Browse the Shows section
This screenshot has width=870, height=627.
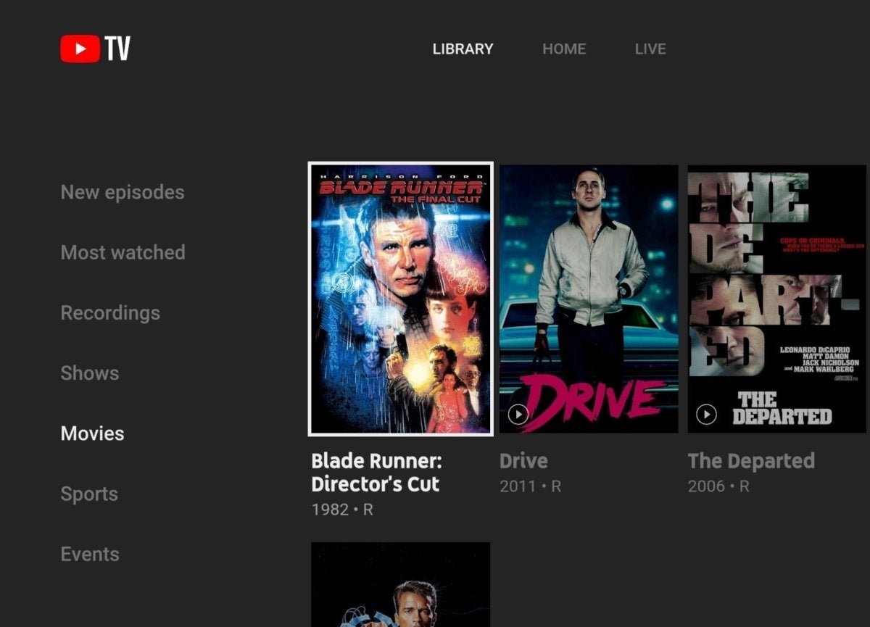89,373
